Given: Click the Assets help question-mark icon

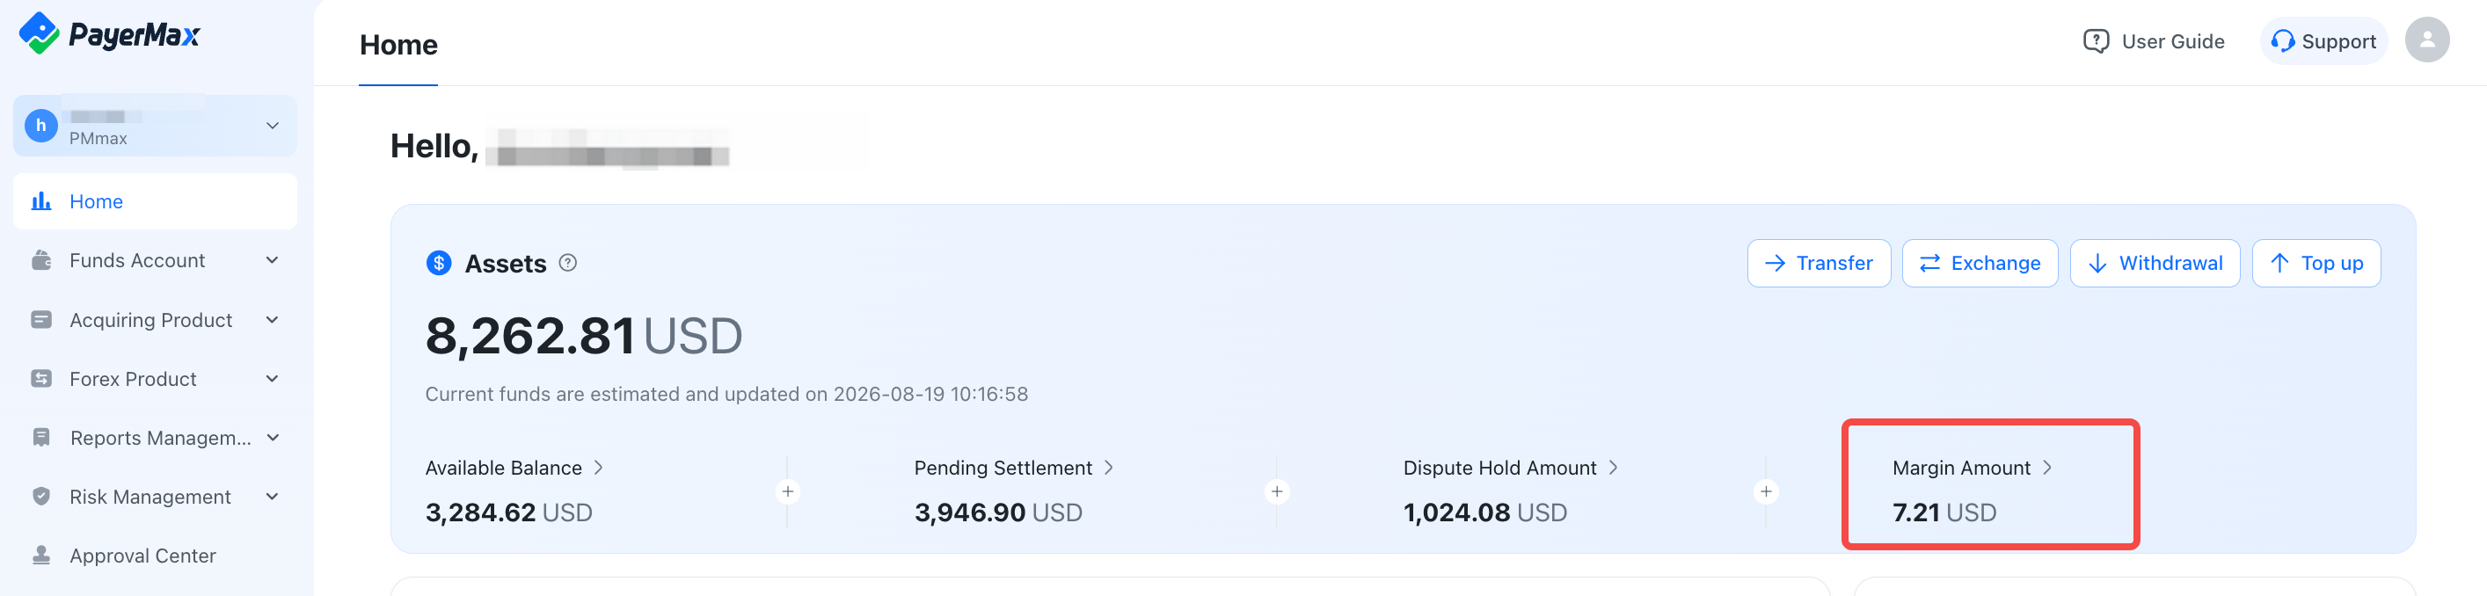Looking at the screenshot, I should coord(568,264).
